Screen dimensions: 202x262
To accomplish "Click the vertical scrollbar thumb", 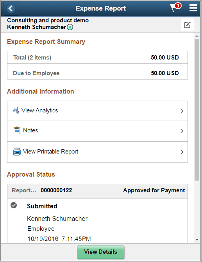I will coord(197,110).
